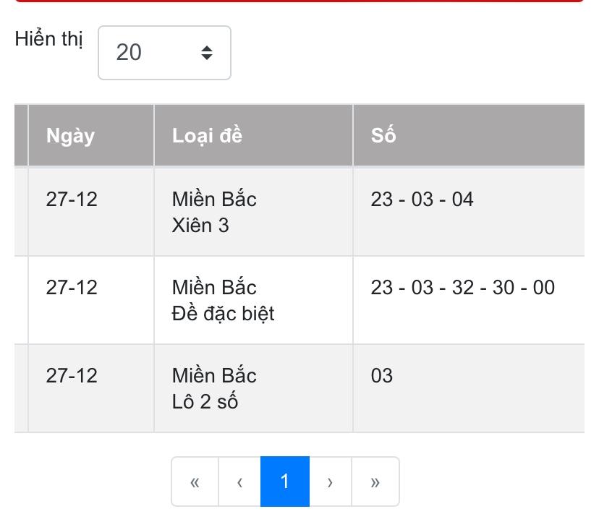Select the "Miền Bắc Xiên 3" cell
The image size is (599, 522).
tap(214, 212)
